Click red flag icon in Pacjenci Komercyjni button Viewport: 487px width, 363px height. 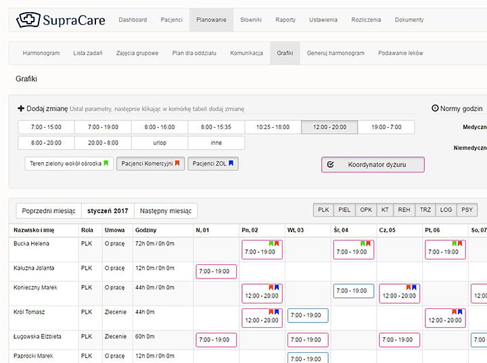tap(177, 163)
